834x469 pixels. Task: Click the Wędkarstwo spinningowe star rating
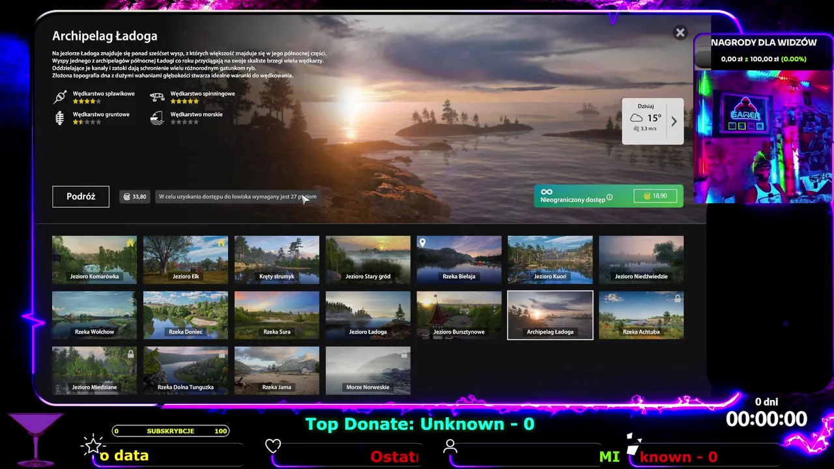pos(184,102)
